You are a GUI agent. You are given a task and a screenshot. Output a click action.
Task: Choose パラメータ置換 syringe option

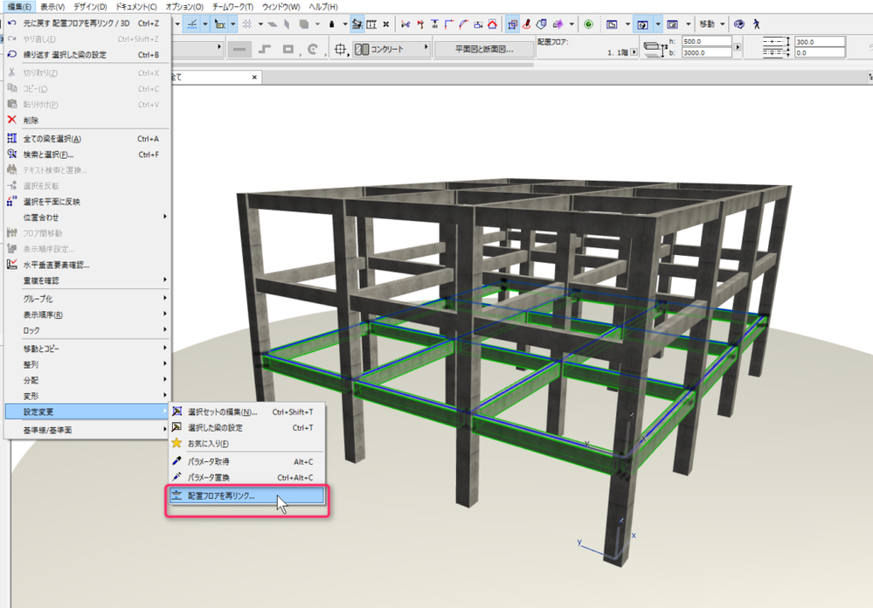tap(208, 478)
